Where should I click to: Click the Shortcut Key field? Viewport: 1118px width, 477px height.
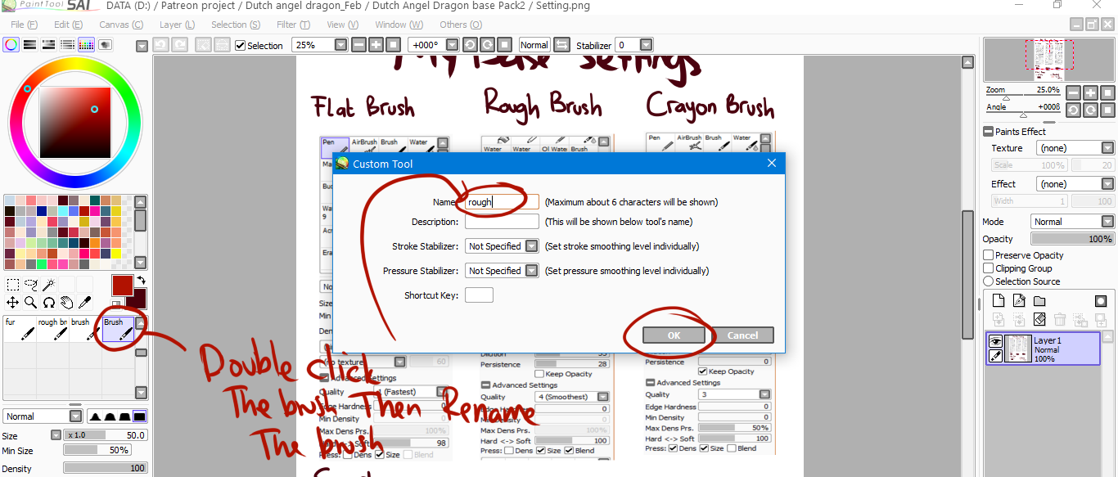(x=479, y=295)
